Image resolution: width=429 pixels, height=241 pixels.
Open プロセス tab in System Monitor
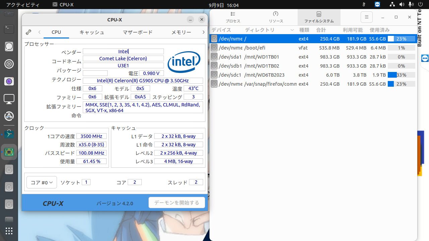coord(233,17)
